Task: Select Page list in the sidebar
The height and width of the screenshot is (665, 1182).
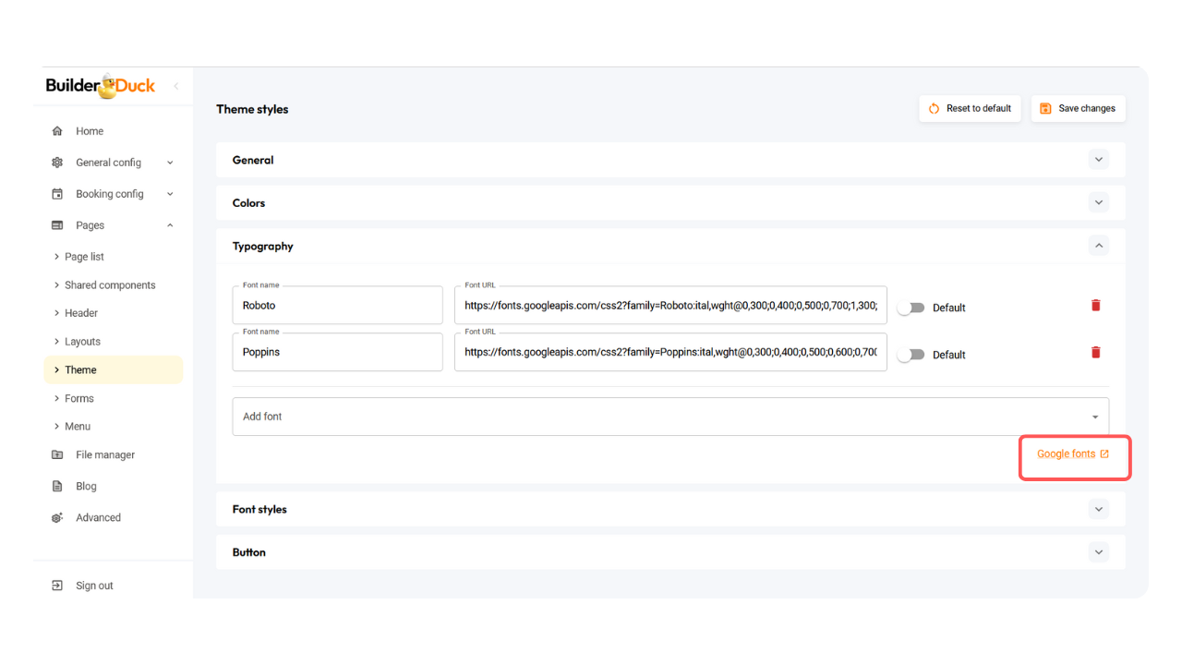Action: coord(84,257)
